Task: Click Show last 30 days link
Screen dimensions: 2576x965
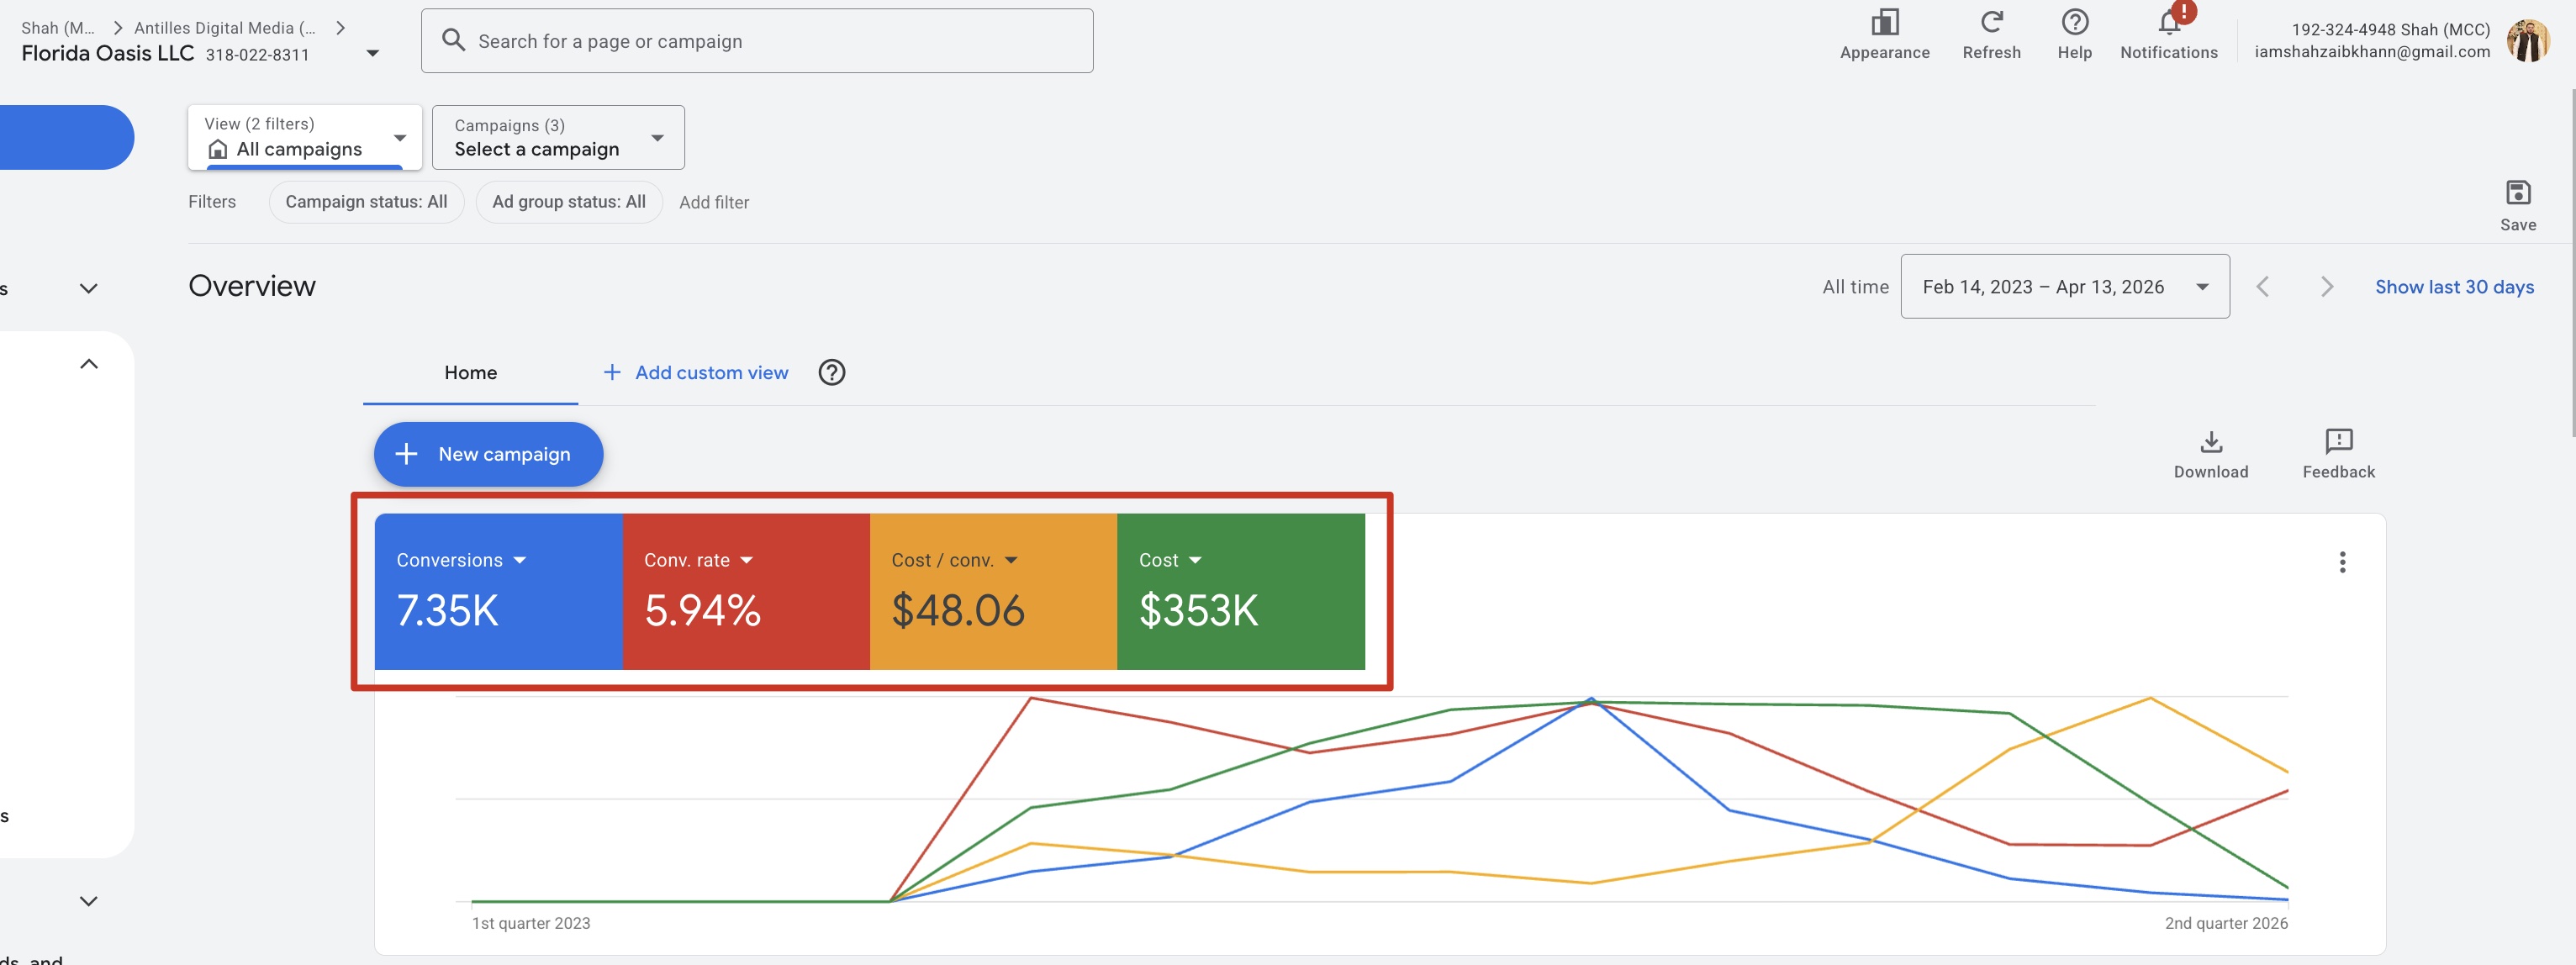Action: tap(2454, 287)
